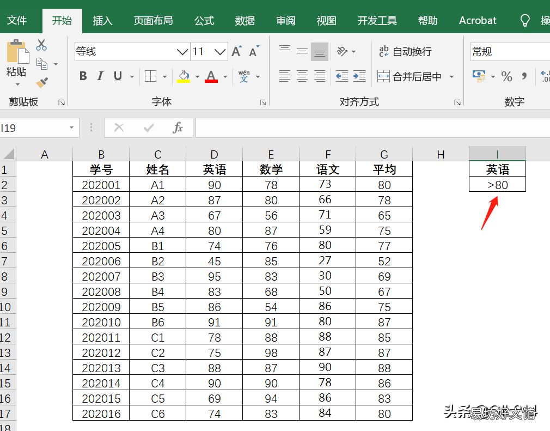Open 字体 font dialog launcher
This screenshot has width=550, height=431.
(262, 102)
